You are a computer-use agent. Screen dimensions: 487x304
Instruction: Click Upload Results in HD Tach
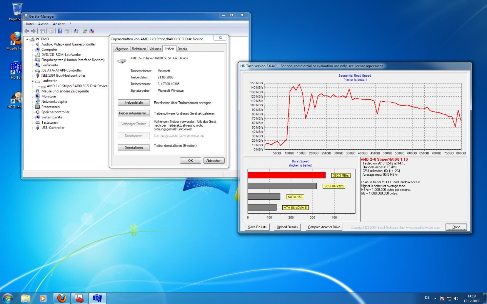tap(287, 227)
